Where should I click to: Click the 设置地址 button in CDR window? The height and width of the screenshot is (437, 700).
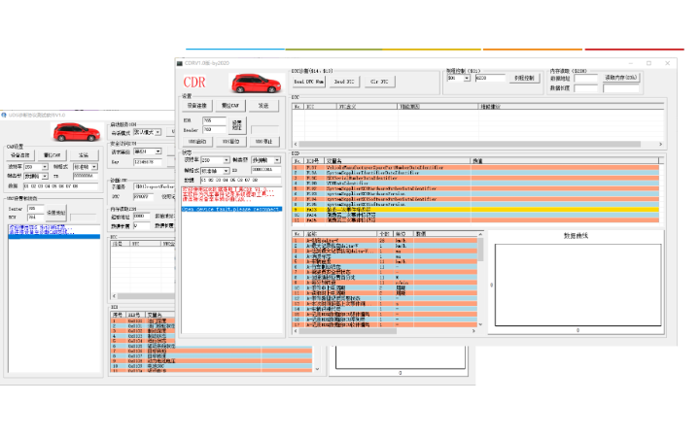pos(237,125)
